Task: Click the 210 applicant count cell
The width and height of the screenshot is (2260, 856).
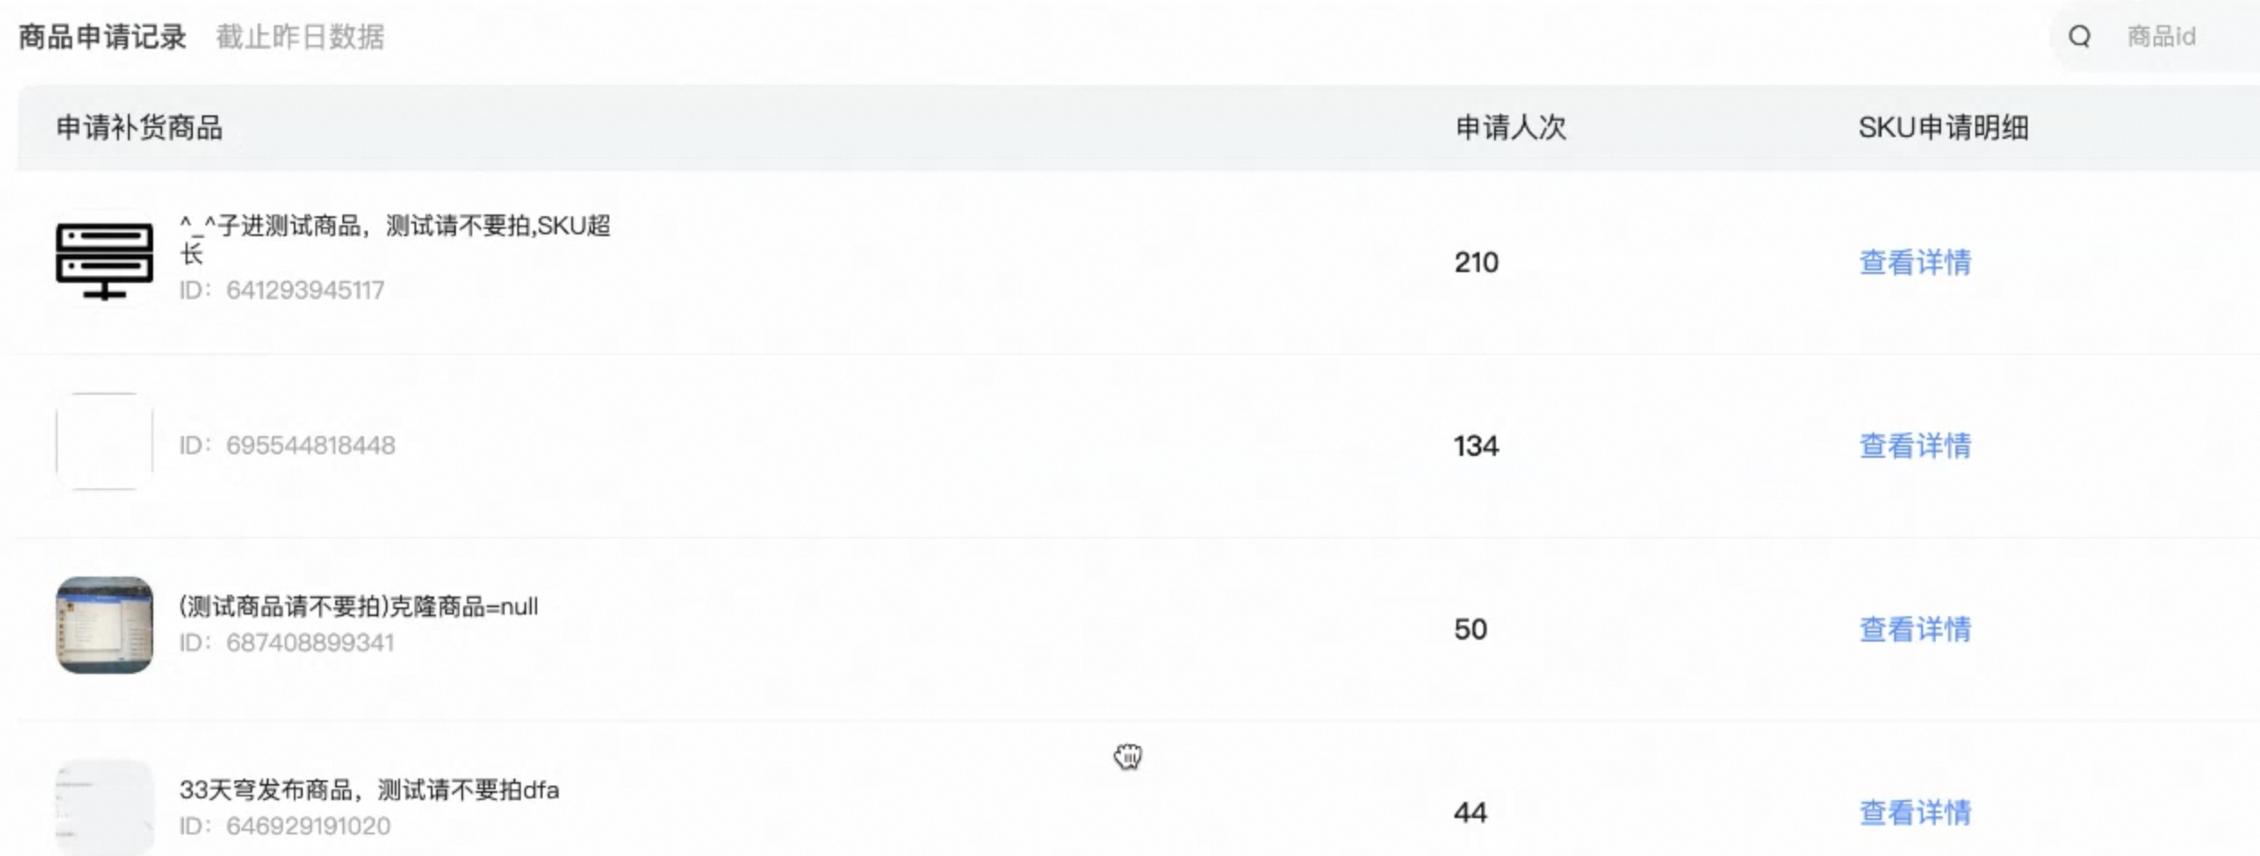Action: (1476, 262)
